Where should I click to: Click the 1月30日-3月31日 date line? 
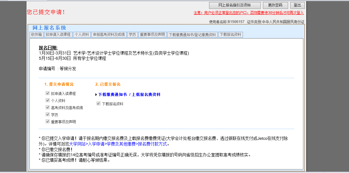[x=114, y=53]
